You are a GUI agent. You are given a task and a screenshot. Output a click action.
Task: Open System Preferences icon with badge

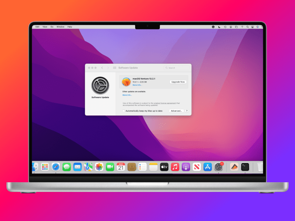pos(219,167)
